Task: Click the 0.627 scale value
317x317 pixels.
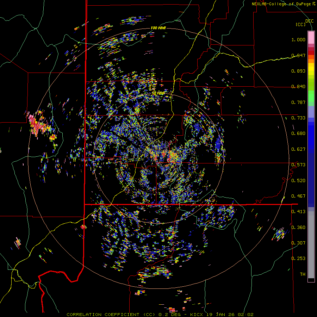Action: point(298,149)
